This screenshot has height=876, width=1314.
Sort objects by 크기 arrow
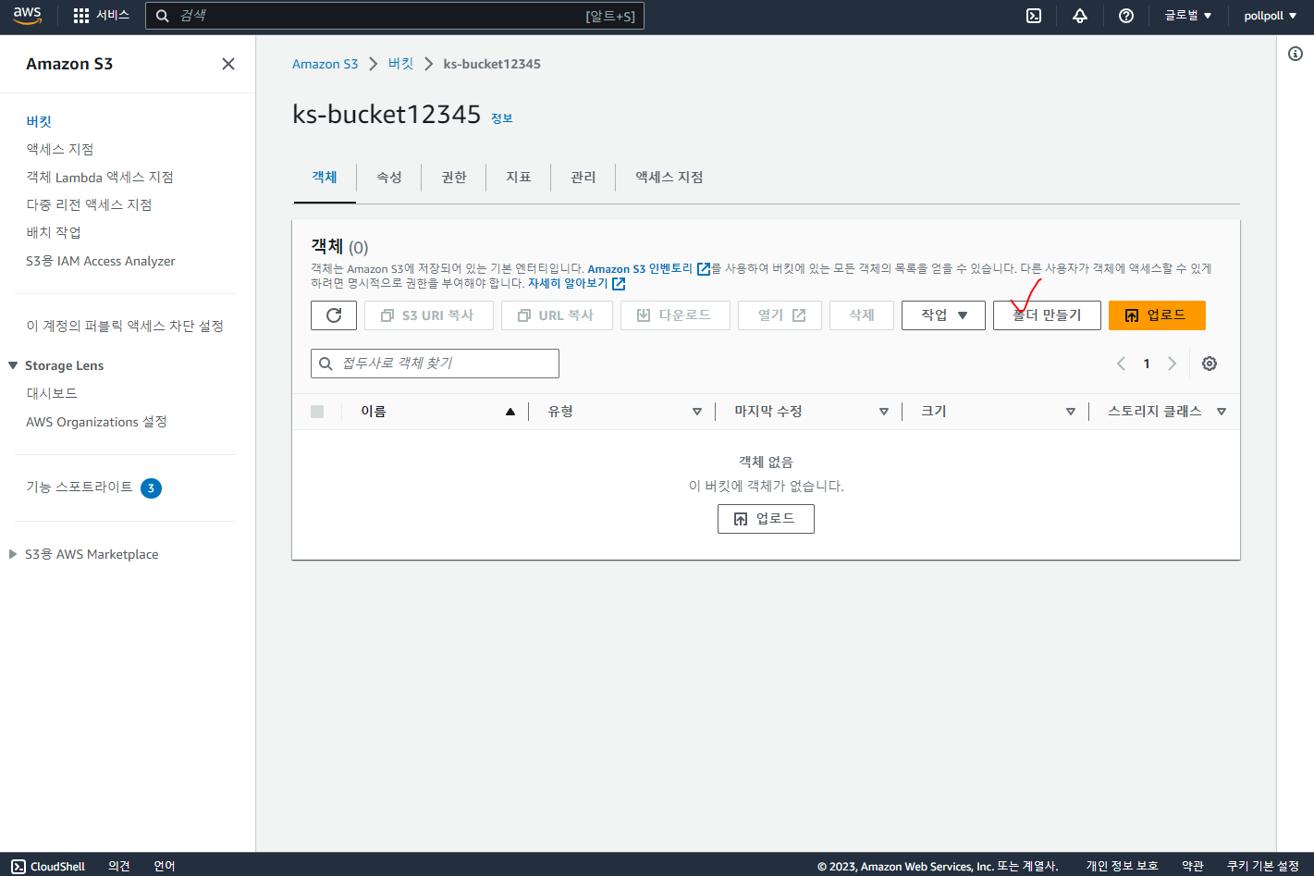point(1071,412)
